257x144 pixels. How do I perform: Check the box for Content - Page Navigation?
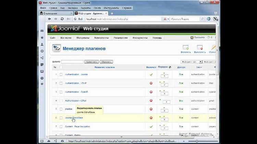pos(61,127)
